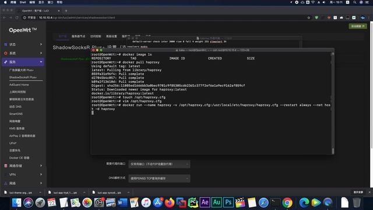Open Google Chrome from the dock
This screenshot has width=373, height=210.
(x=287, y=203)
